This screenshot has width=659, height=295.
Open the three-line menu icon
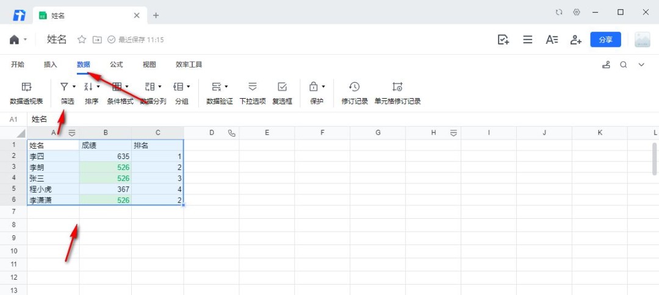pyautogui.click(x=527, y=40)
